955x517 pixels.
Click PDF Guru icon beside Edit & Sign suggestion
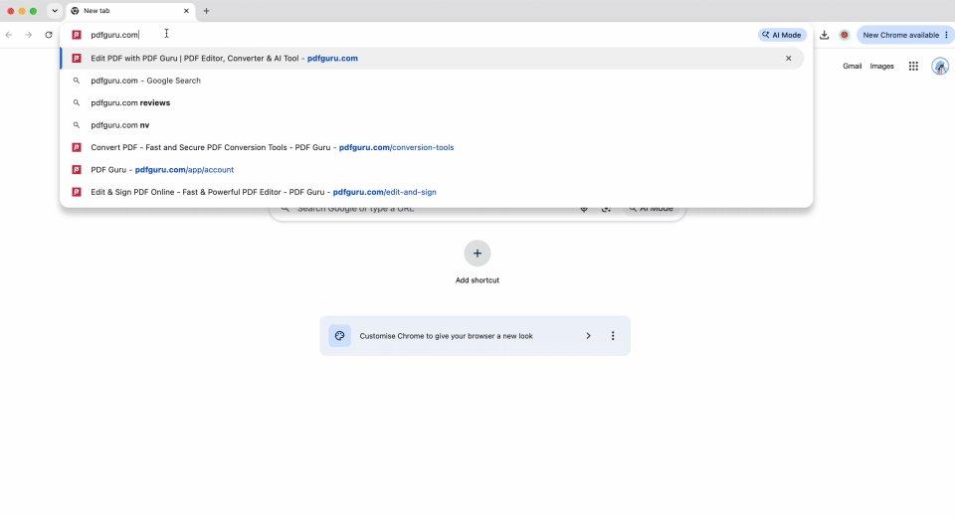77,192
